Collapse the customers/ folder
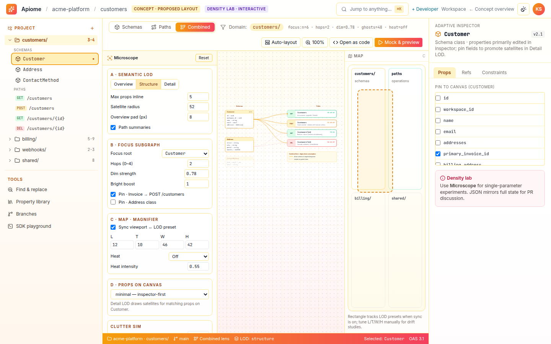This screenshot has width=551, height=344. [10, 40]
